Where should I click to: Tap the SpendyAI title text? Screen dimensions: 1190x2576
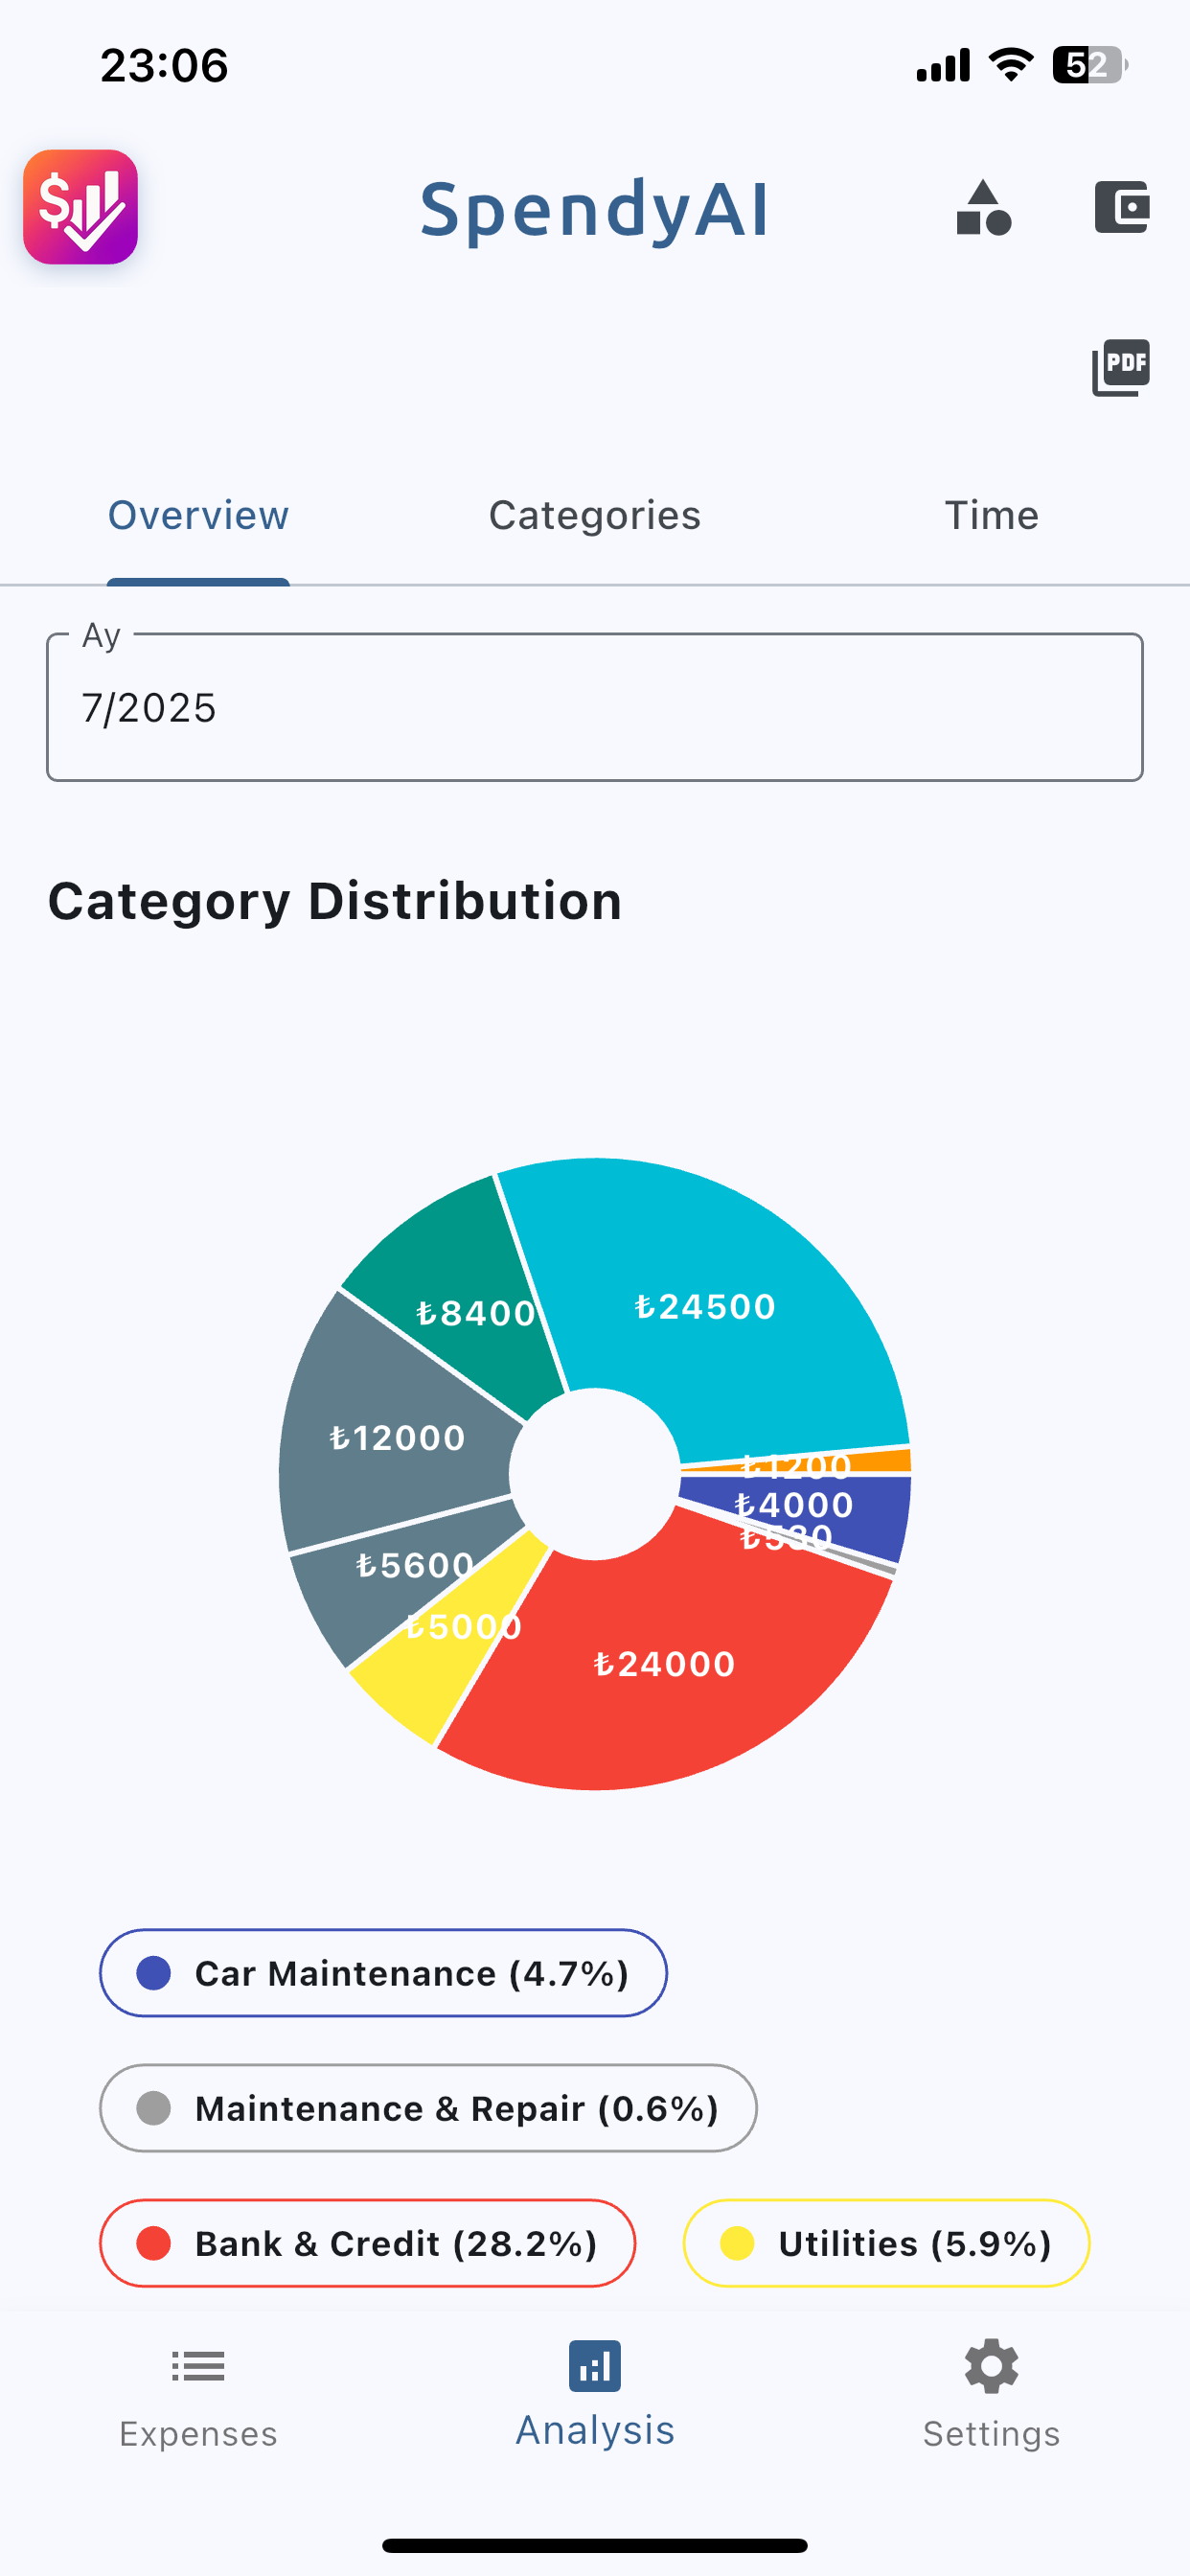pos(595,210)
